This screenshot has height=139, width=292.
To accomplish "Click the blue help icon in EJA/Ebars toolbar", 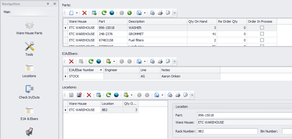I will click(99, 61).
